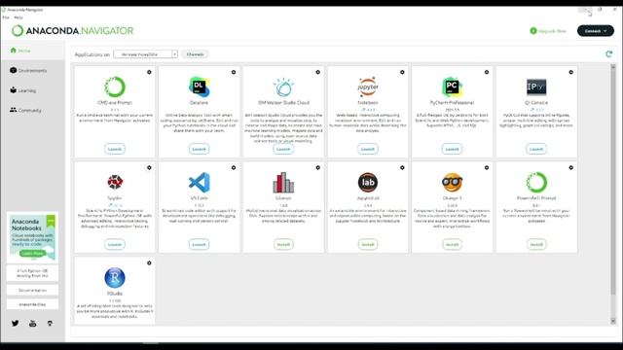Viewport: 623px width, 350px height.
Task: Click the IBM Watson Studio Cloud icon
Action: 283,87
